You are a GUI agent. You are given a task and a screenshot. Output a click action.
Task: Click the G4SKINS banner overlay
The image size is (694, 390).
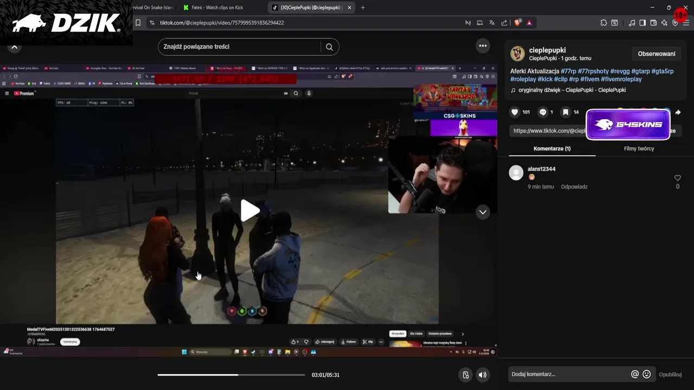point(628,125)
